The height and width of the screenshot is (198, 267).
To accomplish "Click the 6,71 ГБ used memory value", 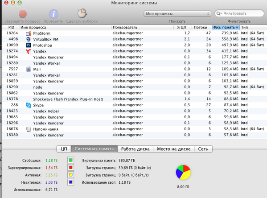I will pos(51,190).
